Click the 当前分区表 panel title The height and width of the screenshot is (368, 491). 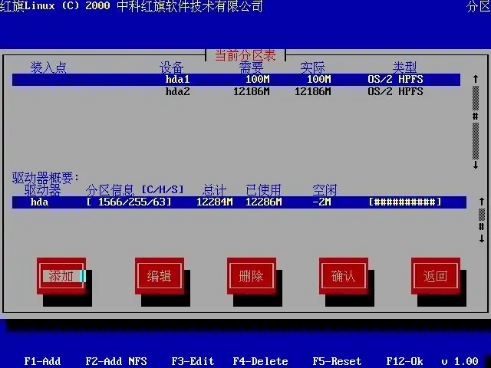click(x=245, y=55)
